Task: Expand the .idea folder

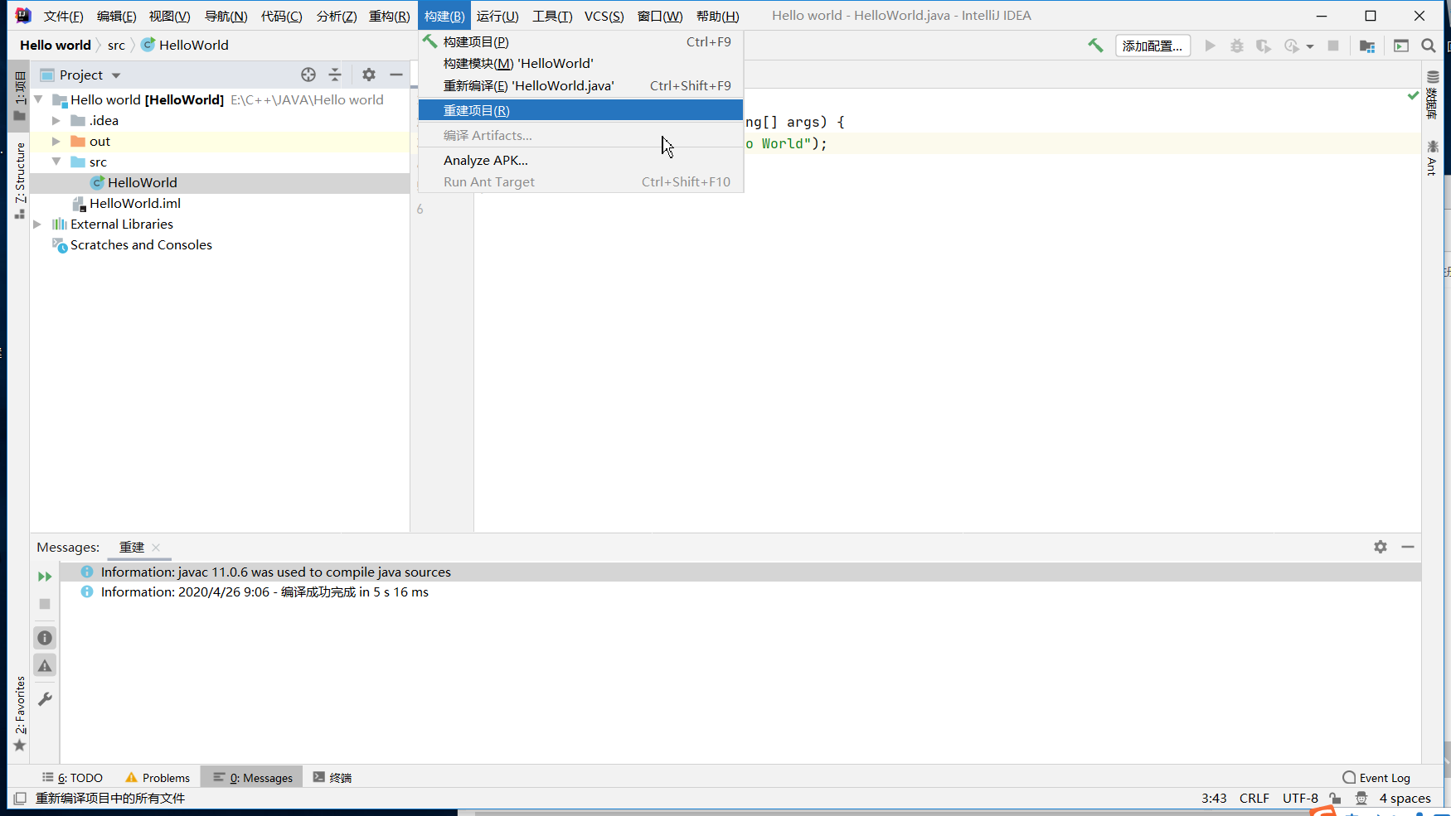Action: point(56,121)
